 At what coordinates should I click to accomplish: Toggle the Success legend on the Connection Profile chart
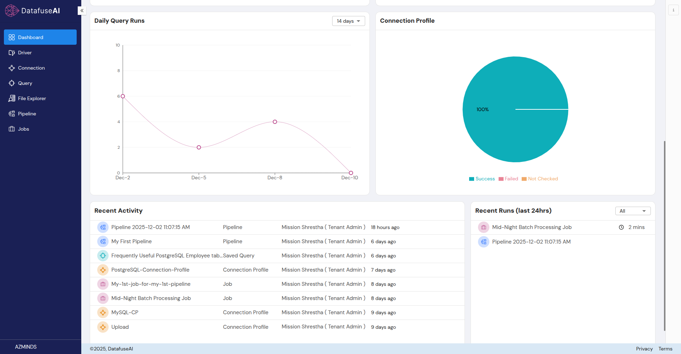pos(482,179)
